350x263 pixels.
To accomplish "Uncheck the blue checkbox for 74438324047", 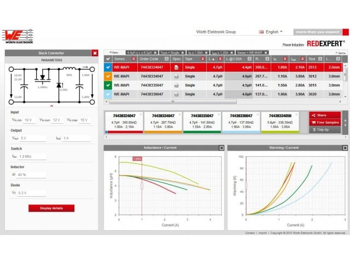I will 108,67.
